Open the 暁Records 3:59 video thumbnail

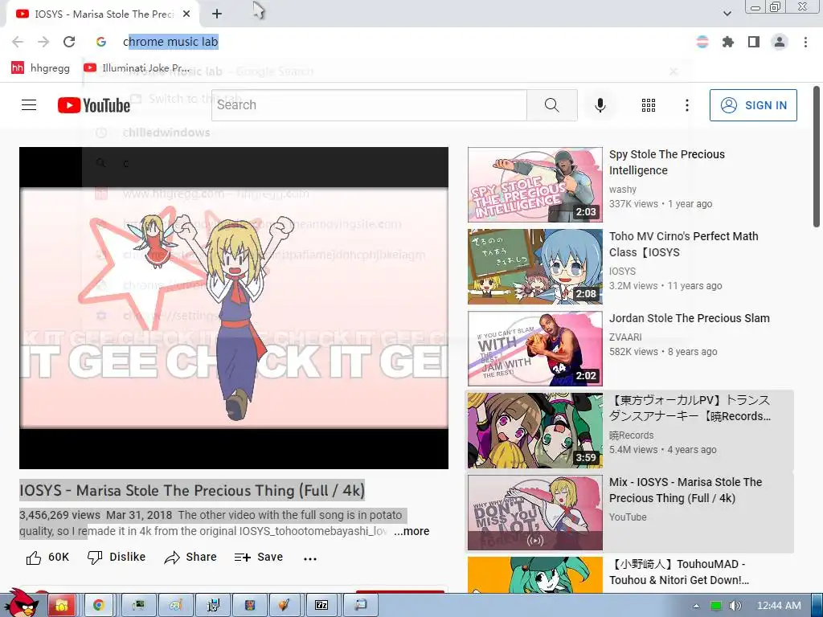coord(534,431)
